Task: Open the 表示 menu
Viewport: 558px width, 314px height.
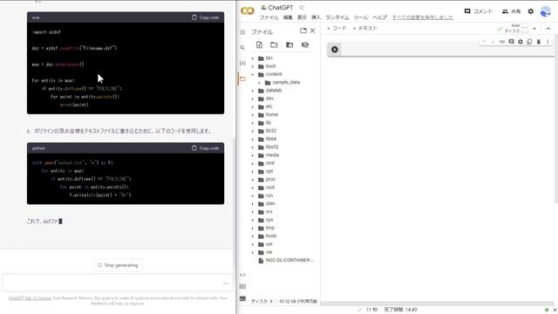Action: pyautogui.click(x=302, y=17)
